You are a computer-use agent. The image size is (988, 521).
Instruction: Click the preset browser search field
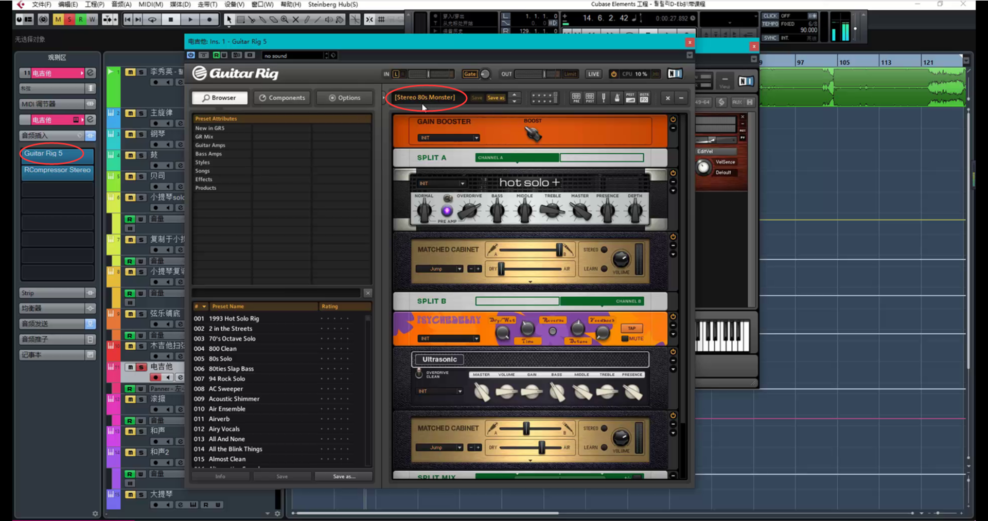click(x=276, y=293)
